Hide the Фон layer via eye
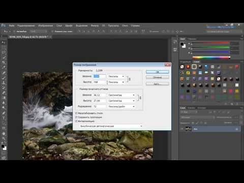This screenshot has height=183, width=244. 182,129
